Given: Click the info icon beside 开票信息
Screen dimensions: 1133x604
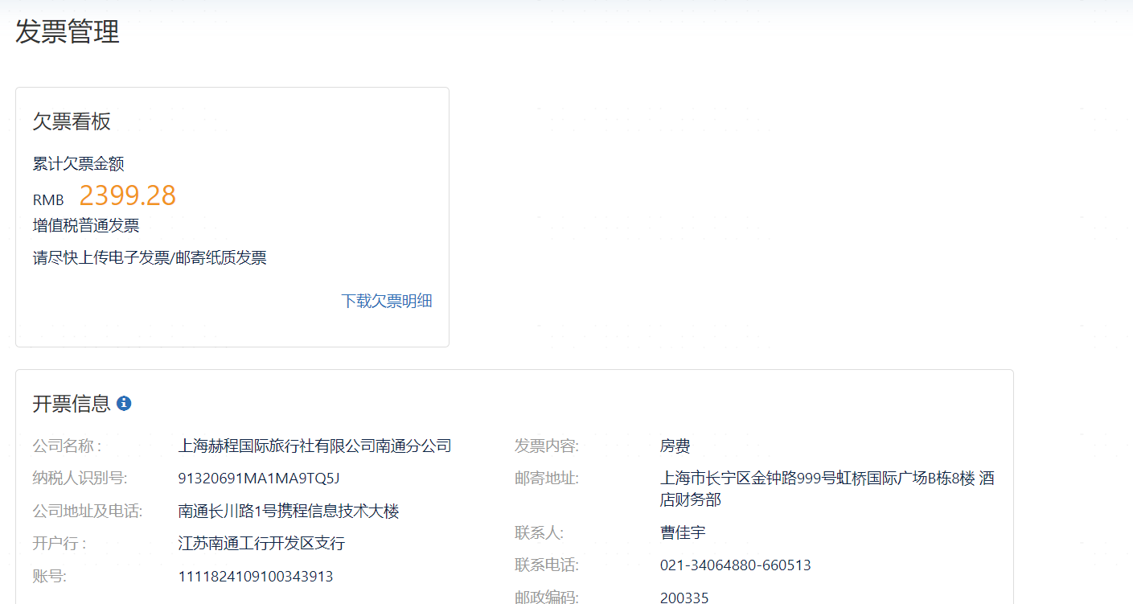Looking at the screenshot, I should (x=124, y=403).
